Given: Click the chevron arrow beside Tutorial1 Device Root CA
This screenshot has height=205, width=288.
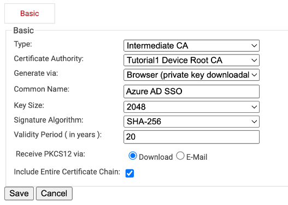Looking at the screenshot, I should point(254,61).
